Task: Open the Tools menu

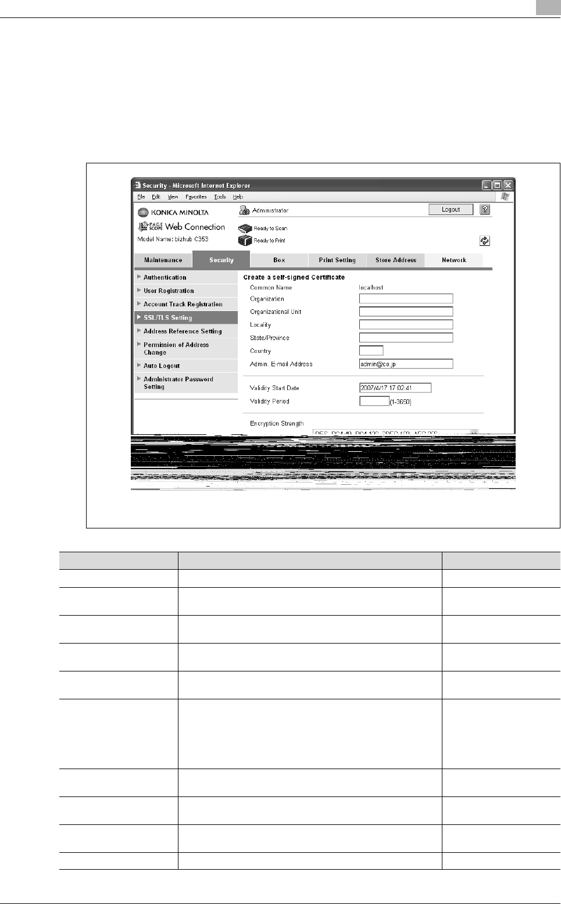Action: (220, 197)
